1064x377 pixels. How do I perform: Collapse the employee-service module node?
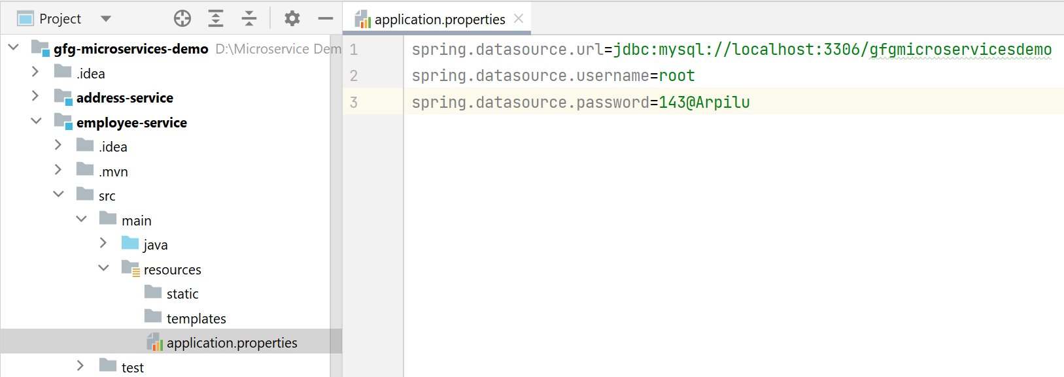coord(36,122)
